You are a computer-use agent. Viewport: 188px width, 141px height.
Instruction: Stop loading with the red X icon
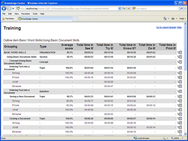pos(129,9)
